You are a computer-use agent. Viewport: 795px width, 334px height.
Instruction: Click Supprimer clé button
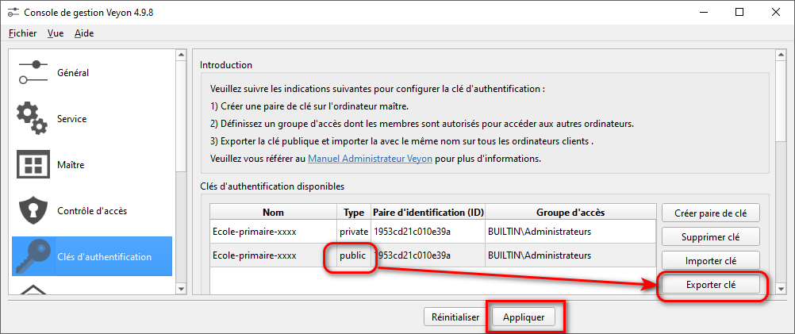click(x=711, y=236)
